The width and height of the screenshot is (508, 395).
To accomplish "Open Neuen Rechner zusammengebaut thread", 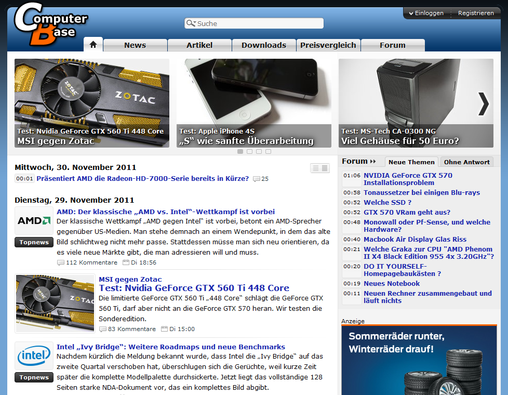I will [427, 297].
